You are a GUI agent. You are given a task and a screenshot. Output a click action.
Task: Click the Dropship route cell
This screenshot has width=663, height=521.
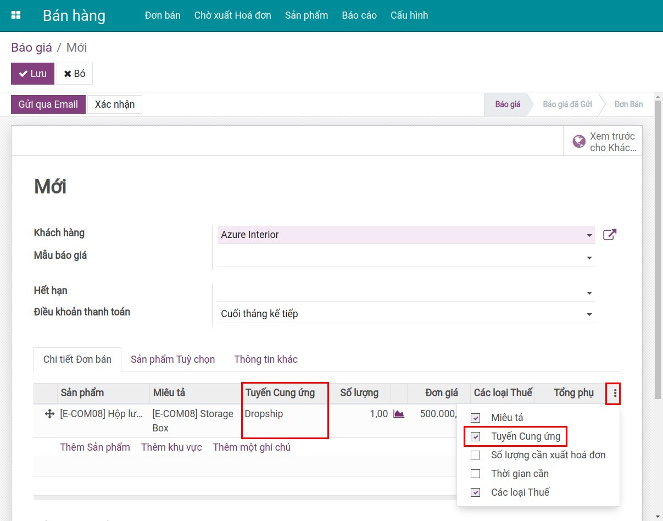click(285, 421)
